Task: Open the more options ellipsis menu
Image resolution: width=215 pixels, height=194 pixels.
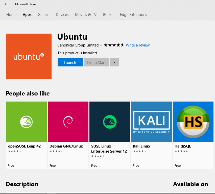Action: 114,62
